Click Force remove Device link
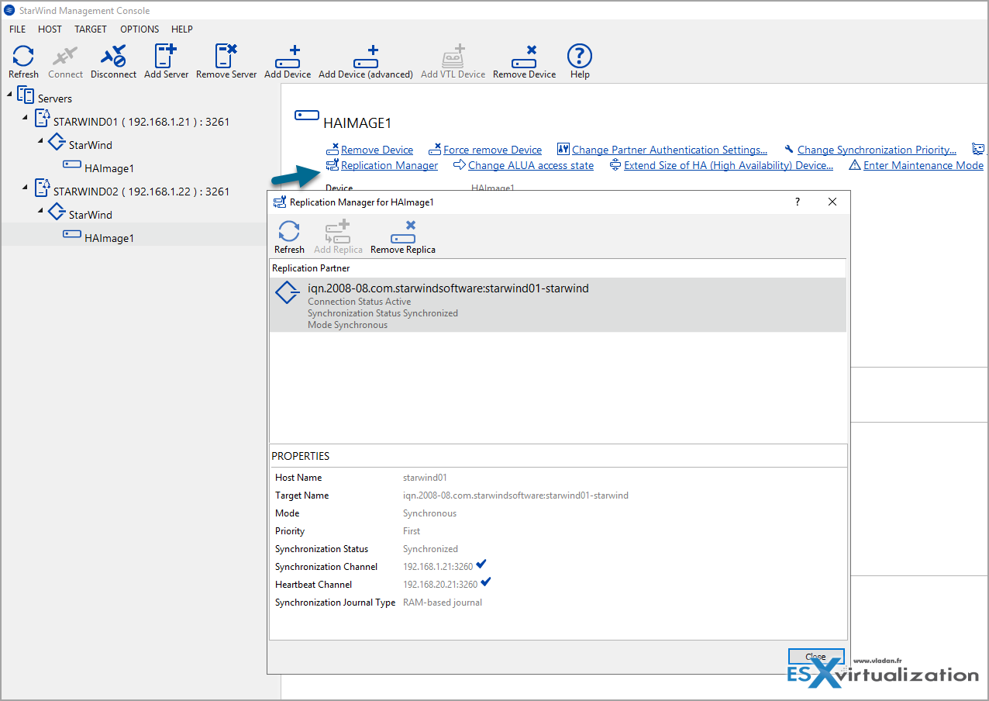 (x=492, y=150)
